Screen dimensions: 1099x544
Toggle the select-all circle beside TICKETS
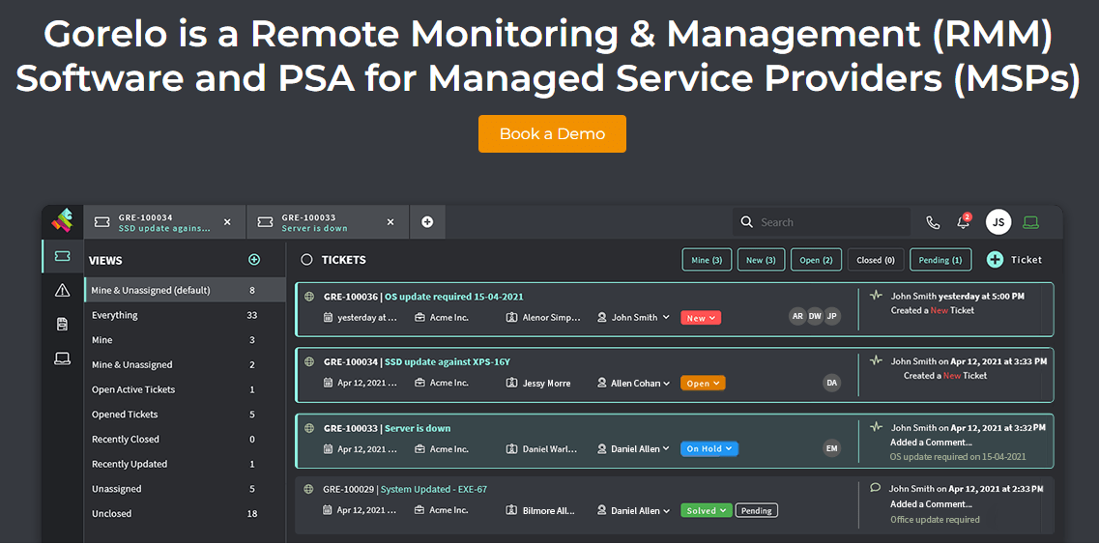[x=306, y=259]
